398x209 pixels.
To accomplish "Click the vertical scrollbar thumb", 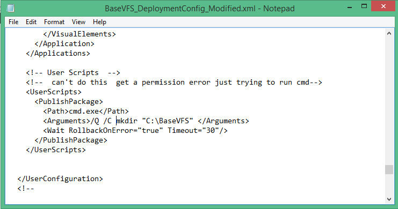I will coord(389,169).
